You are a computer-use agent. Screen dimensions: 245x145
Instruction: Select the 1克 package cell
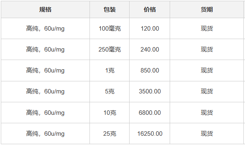pos(109,70)
